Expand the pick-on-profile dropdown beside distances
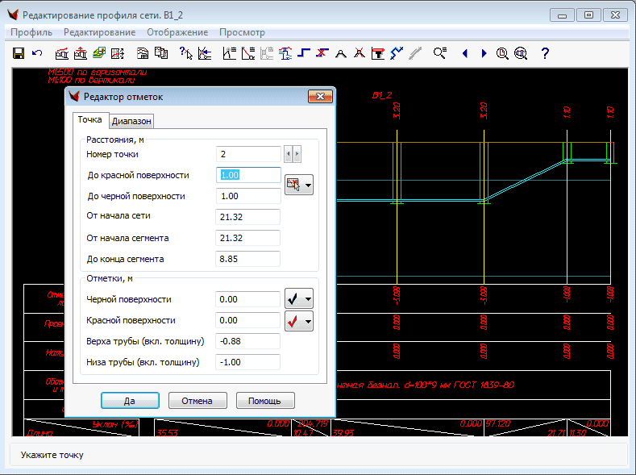The width and height of the screenshot is (636, 475). 308,185
